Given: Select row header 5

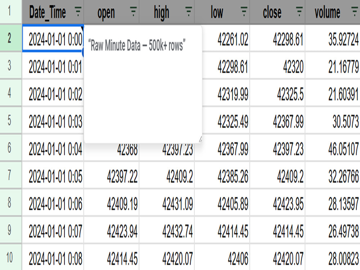Looking at the screenshot, I should pyautogui.click(x=11, y=120).
